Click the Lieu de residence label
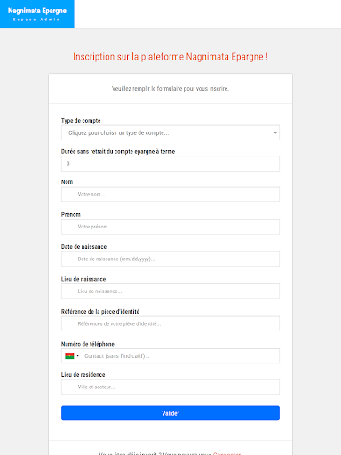The height and width of the screenshot is (455, 341). click(83, 375)
